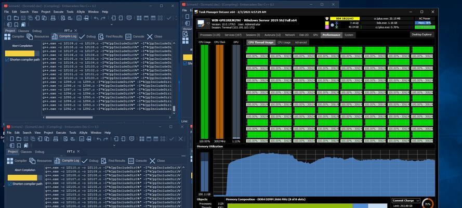Click New file icon in bottom Dev-C++ window
The width and height of the screenshot is (462, 208).
point(12,139)
